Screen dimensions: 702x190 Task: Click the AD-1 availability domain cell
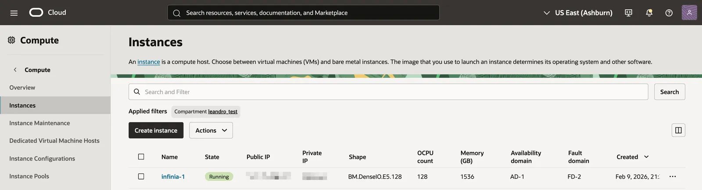pyautogui.click(x=517, y=176)
